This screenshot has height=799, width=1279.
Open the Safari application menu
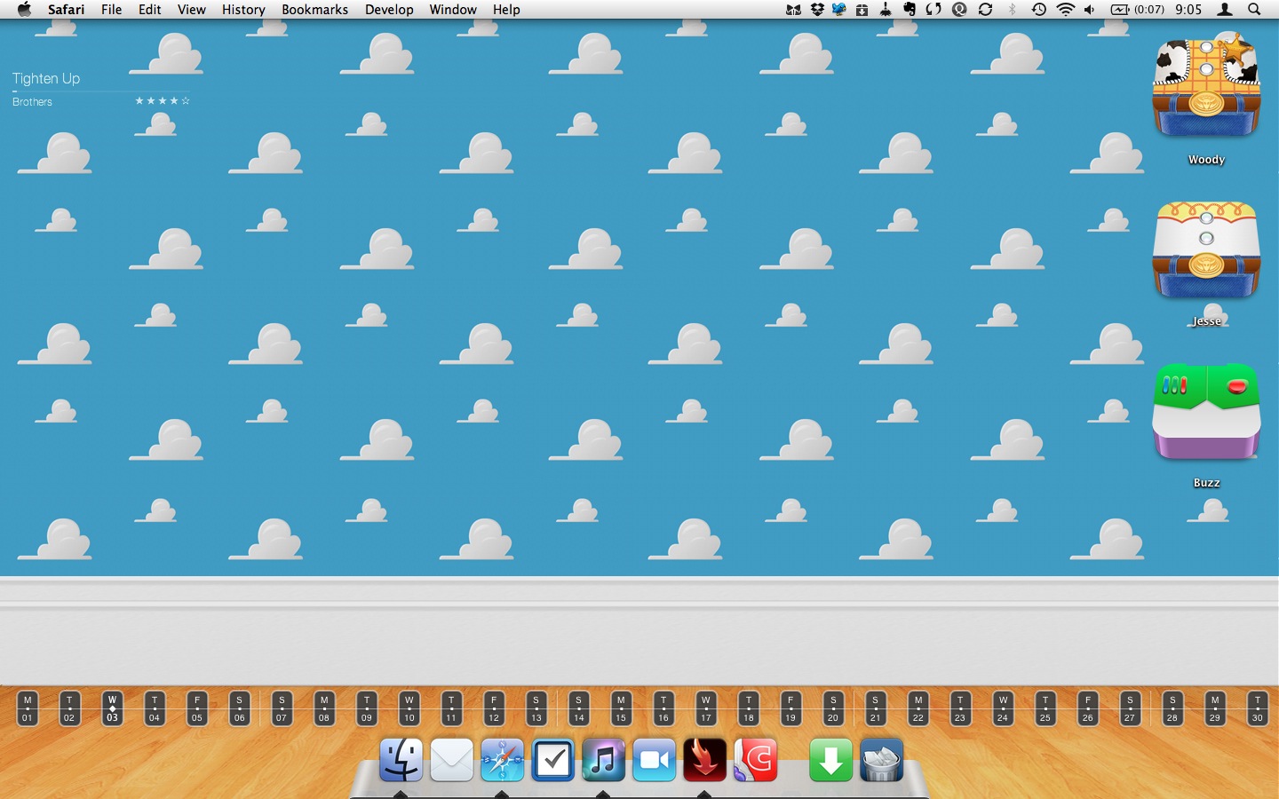pyautogui.click(x=66, y=10)
